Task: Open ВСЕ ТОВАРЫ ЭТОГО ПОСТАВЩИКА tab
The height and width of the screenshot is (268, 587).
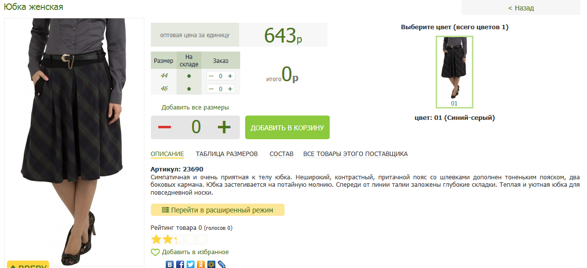Action: coord(355,154)
